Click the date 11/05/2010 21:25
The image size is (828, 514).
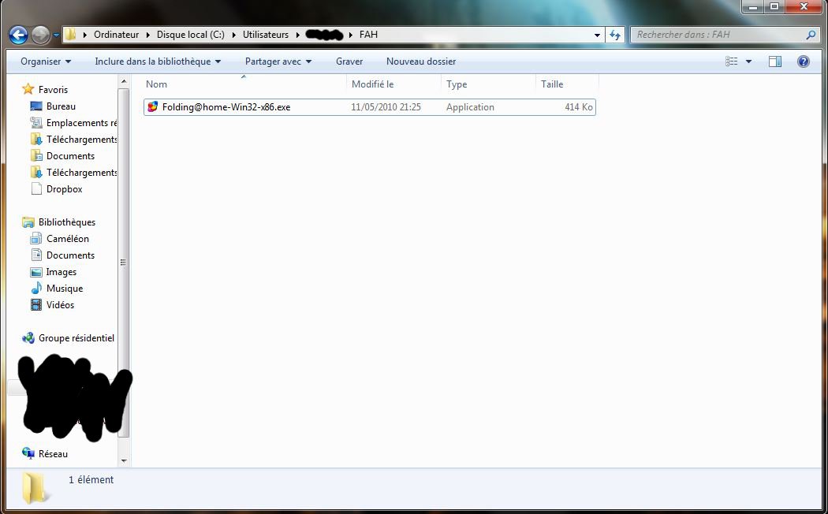click(x=386, y=107)
